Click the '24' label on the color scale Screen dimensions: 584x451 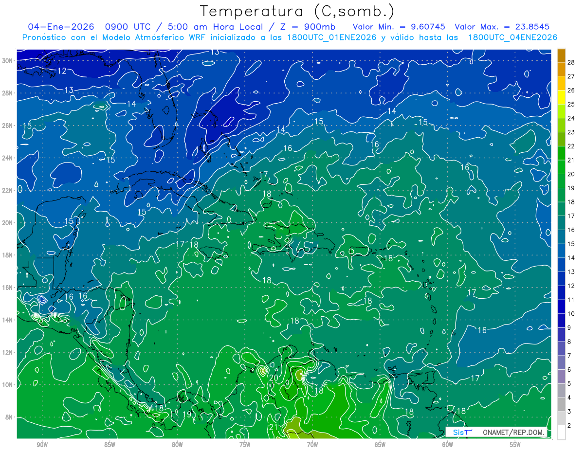pos(571,118)
